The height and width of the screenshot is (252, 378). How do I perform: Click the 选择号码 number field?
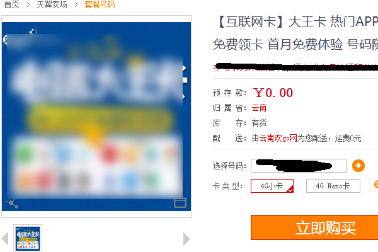(299, 166)
